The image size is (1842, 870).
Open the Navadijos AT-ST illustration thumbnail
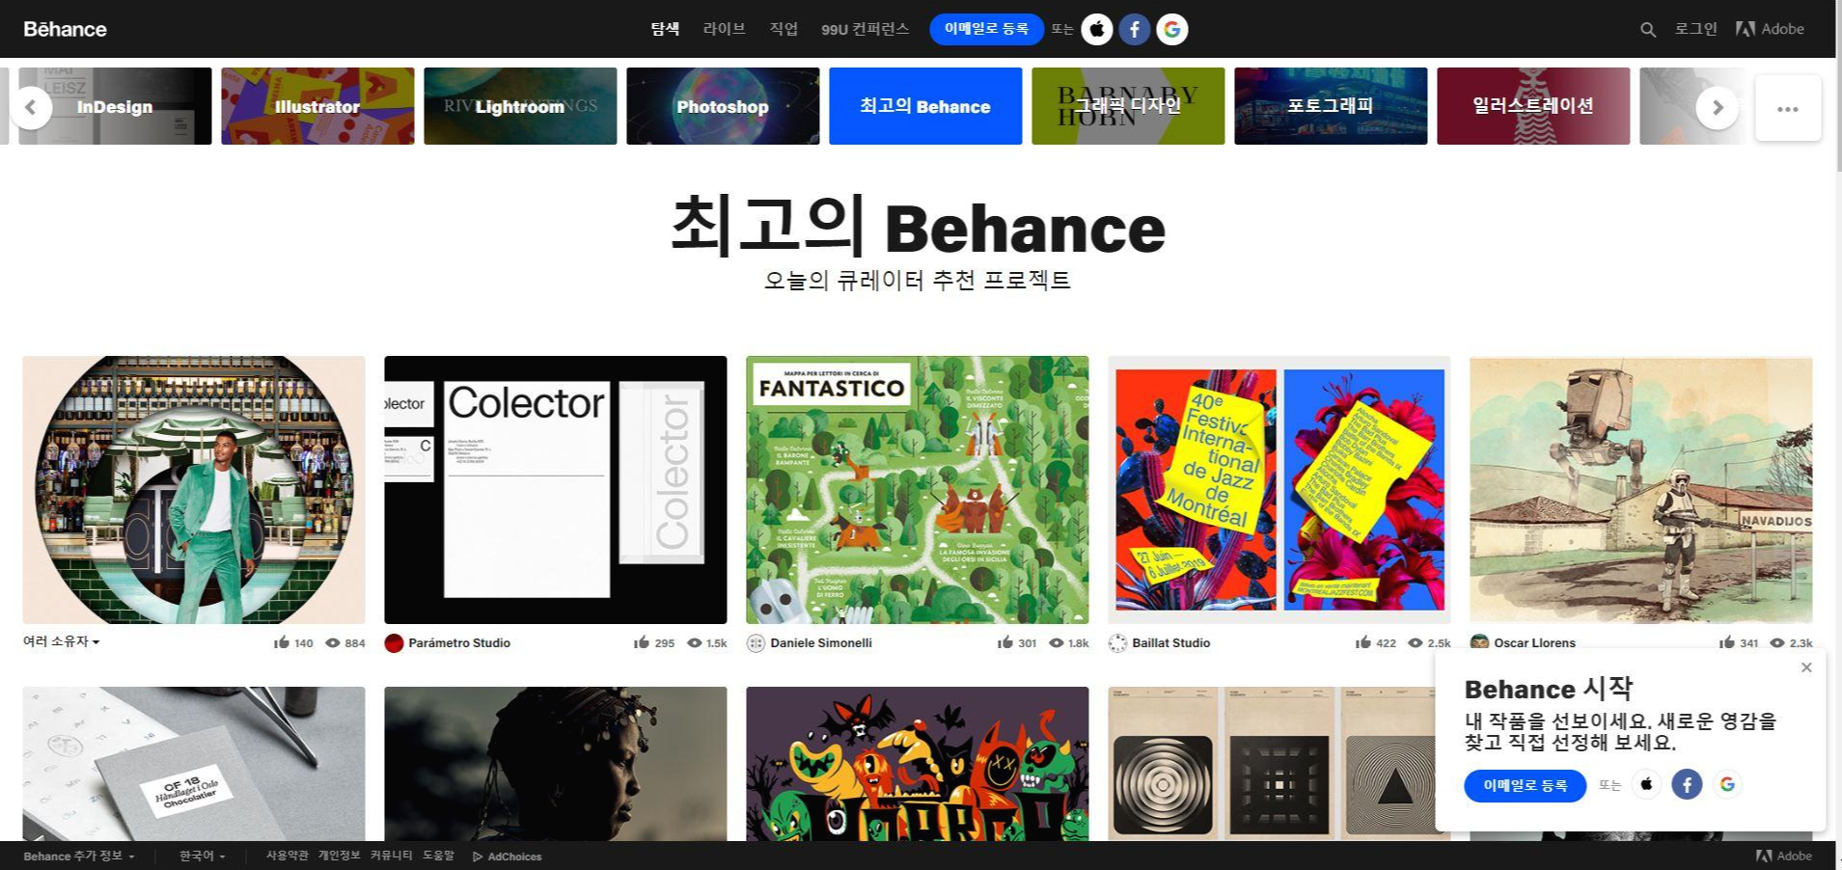(x=1641, y=490)
